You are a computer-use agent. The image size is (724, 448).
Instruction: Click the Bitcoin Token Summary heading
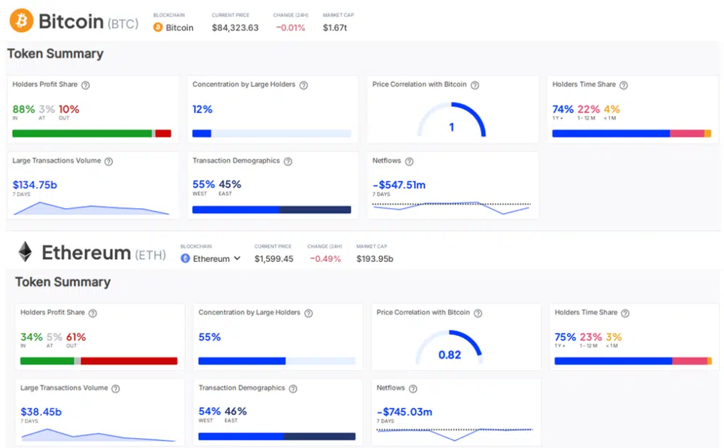(x=55, y=54)
